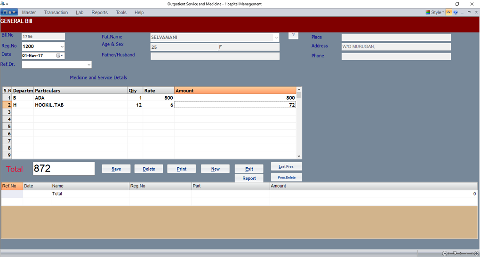The image size is (480, 257).
Task: Open the Ref.Dr. dropdown list
Action: (88, 65)
